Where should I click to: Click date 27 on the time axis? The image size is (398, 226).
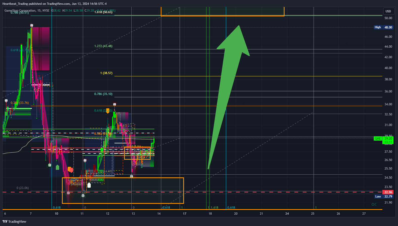[x=364, y=214]
